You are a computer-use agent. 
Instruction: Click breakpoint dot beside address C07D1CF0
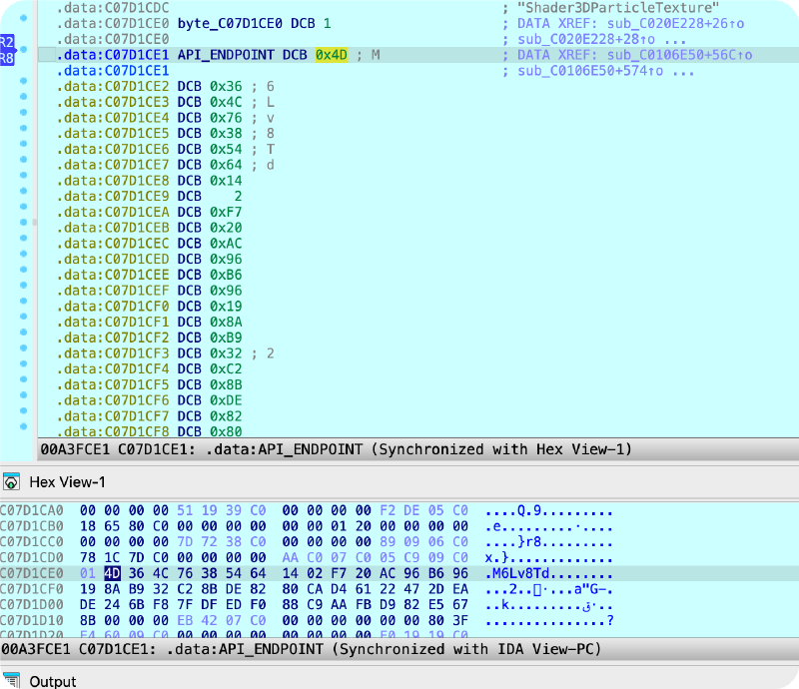click(24, 306)
